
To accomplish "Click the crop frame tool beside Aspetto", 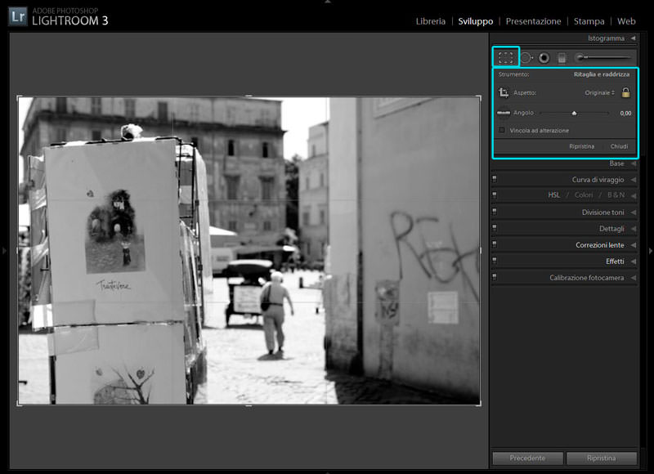I will (x=504, y=93).
